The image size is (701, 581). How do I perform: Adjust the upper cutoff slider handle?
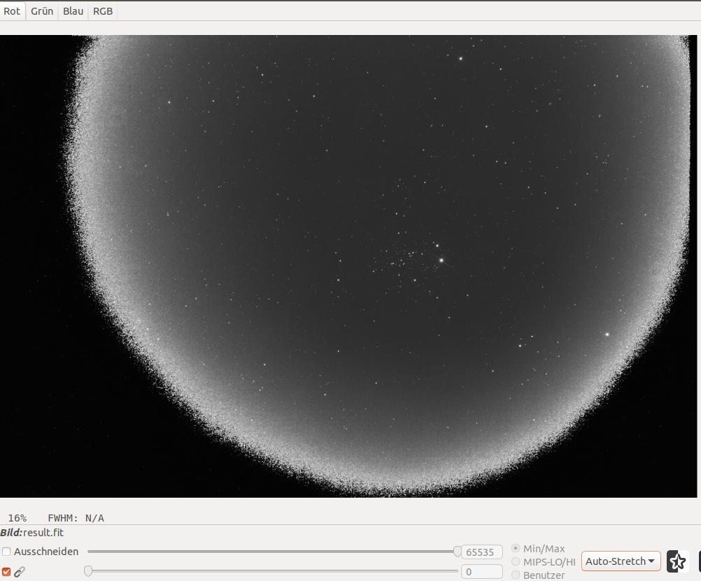[458, 552]
